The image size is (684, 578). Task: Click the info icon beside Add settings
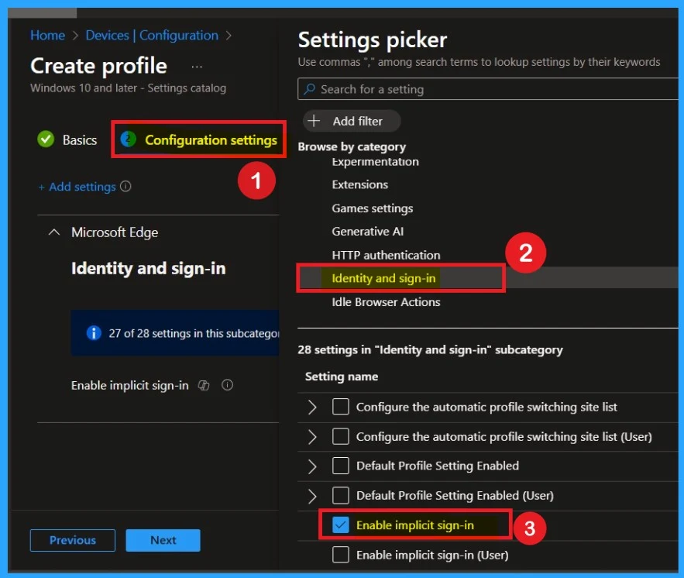125,186
